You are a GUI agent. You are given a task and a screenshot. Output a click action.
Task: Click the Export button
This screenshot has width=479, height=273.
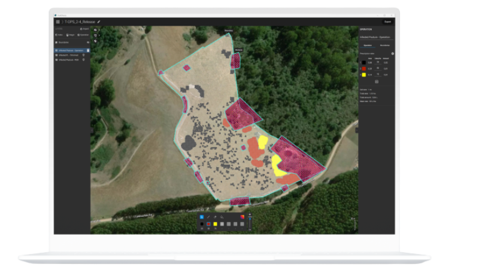click(x=387, y=22)
